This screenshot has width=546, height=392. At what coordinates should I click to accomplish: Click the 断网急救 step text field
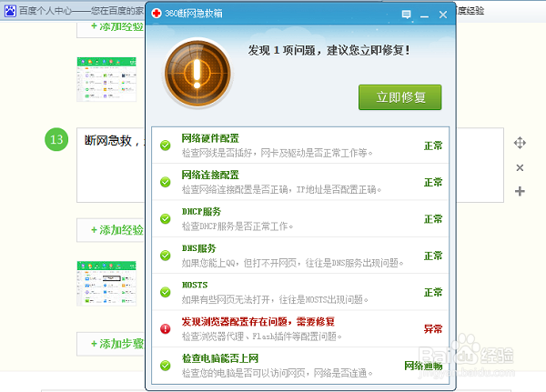tap(111, 165)
